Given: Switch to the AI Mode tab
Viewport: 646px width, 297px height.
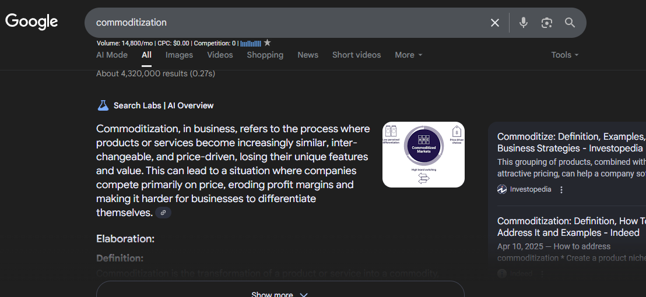Looking at the screenshot, I should 112,55.
